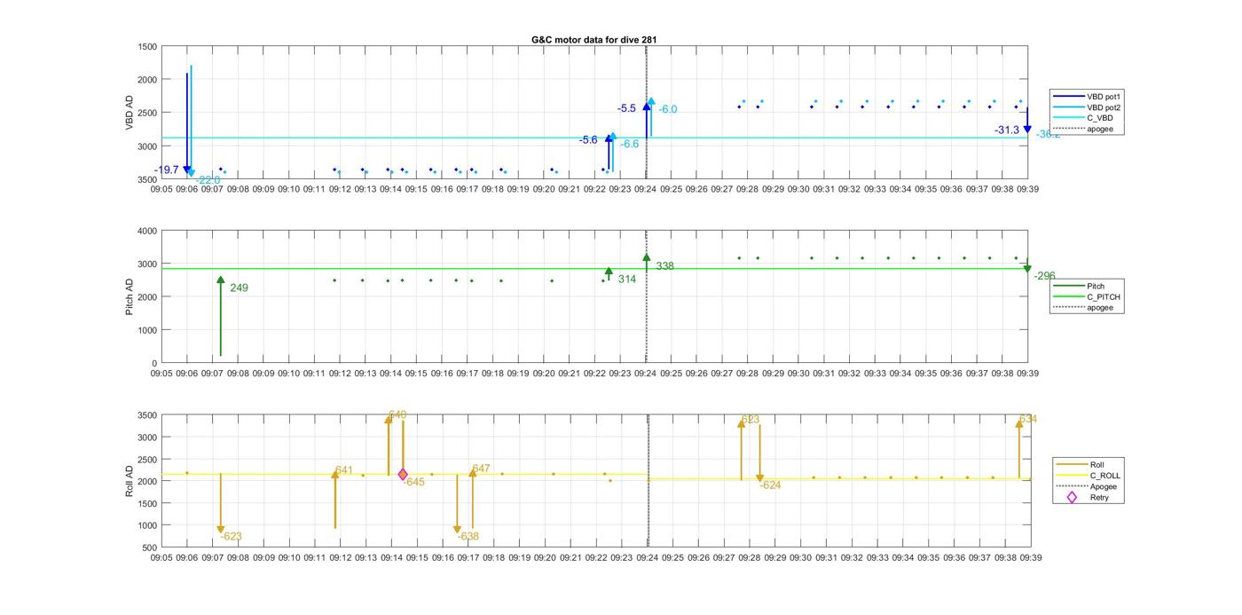Click the '-296' pitch data label
This screenshot has height=615, width=1242.
1044,276
